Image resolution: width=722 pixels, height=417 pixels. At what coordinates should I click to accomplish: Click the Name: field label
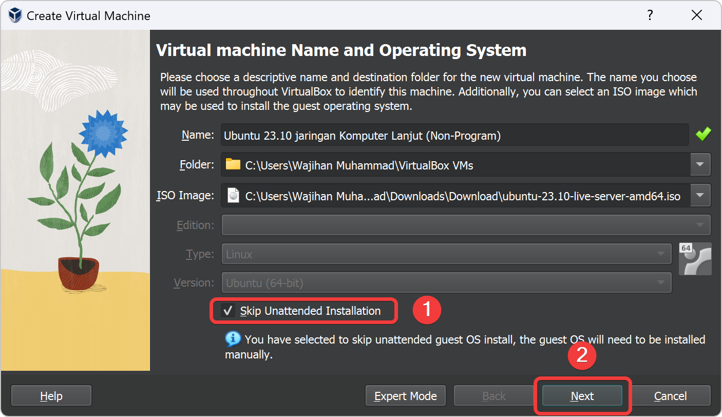(x=198, y=135)
